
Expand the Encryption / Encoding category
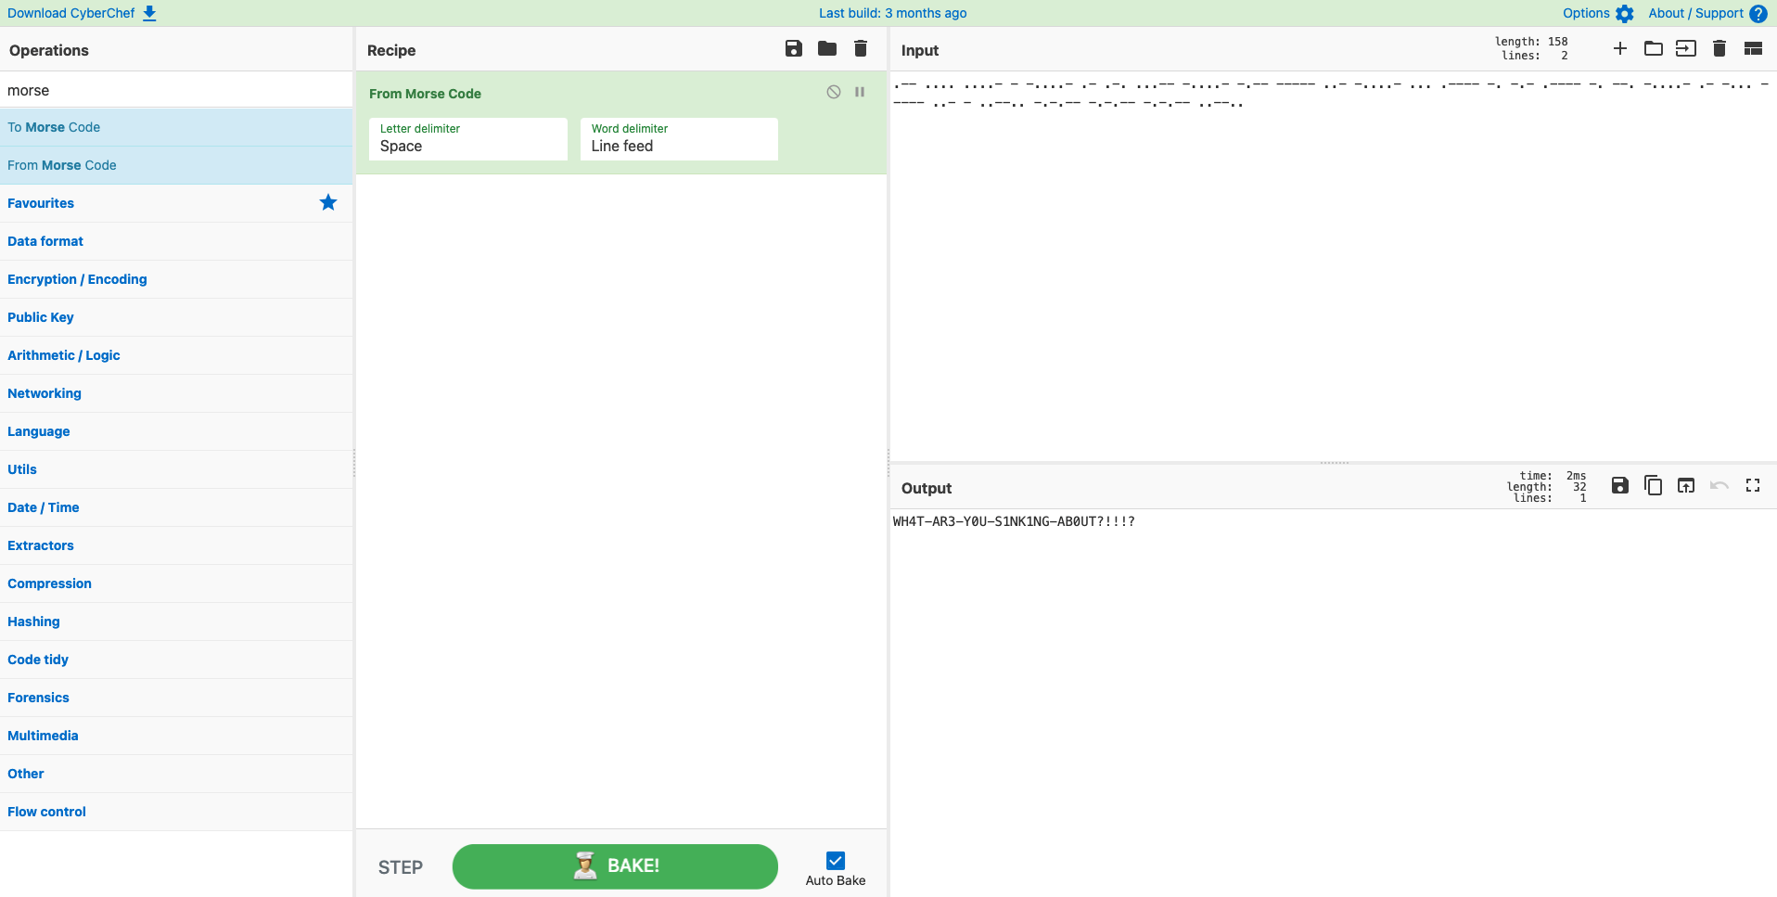(x=77, y=279)
